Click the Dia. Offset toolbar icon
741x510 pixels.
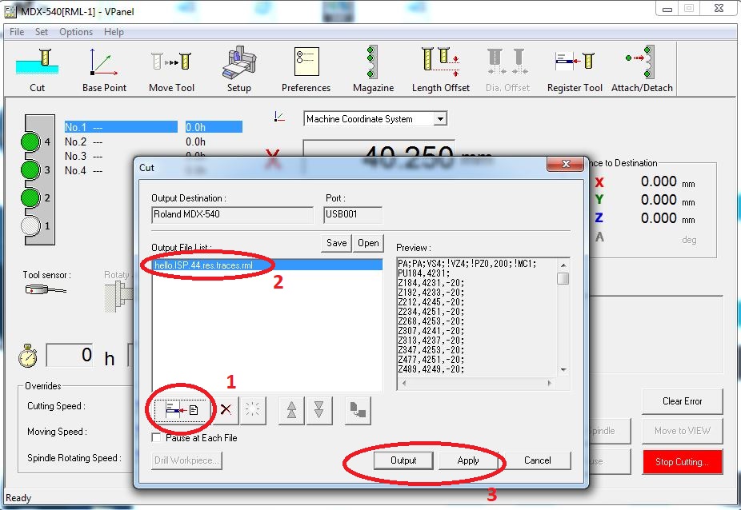point(507,70)
